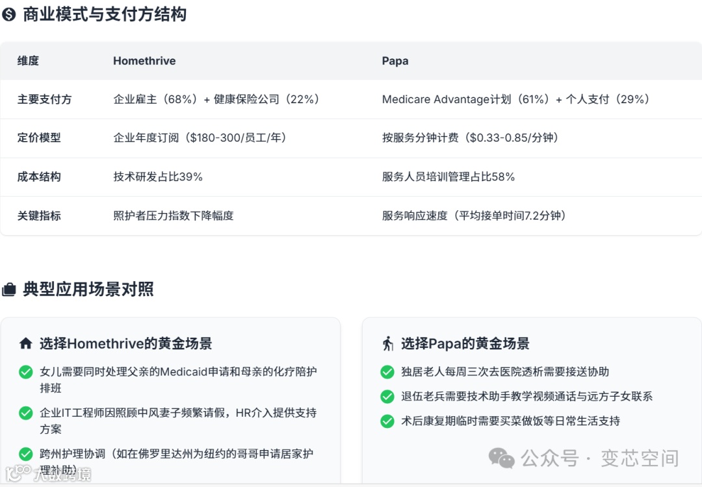Click text 独居老人每周三次去医院透析需要接送协助
This screenshot has width=702, height=487.
coord(505,371)
